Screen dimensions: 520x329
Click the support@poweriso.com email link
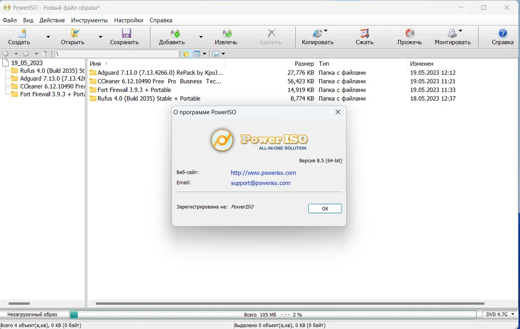click(260, 183)
